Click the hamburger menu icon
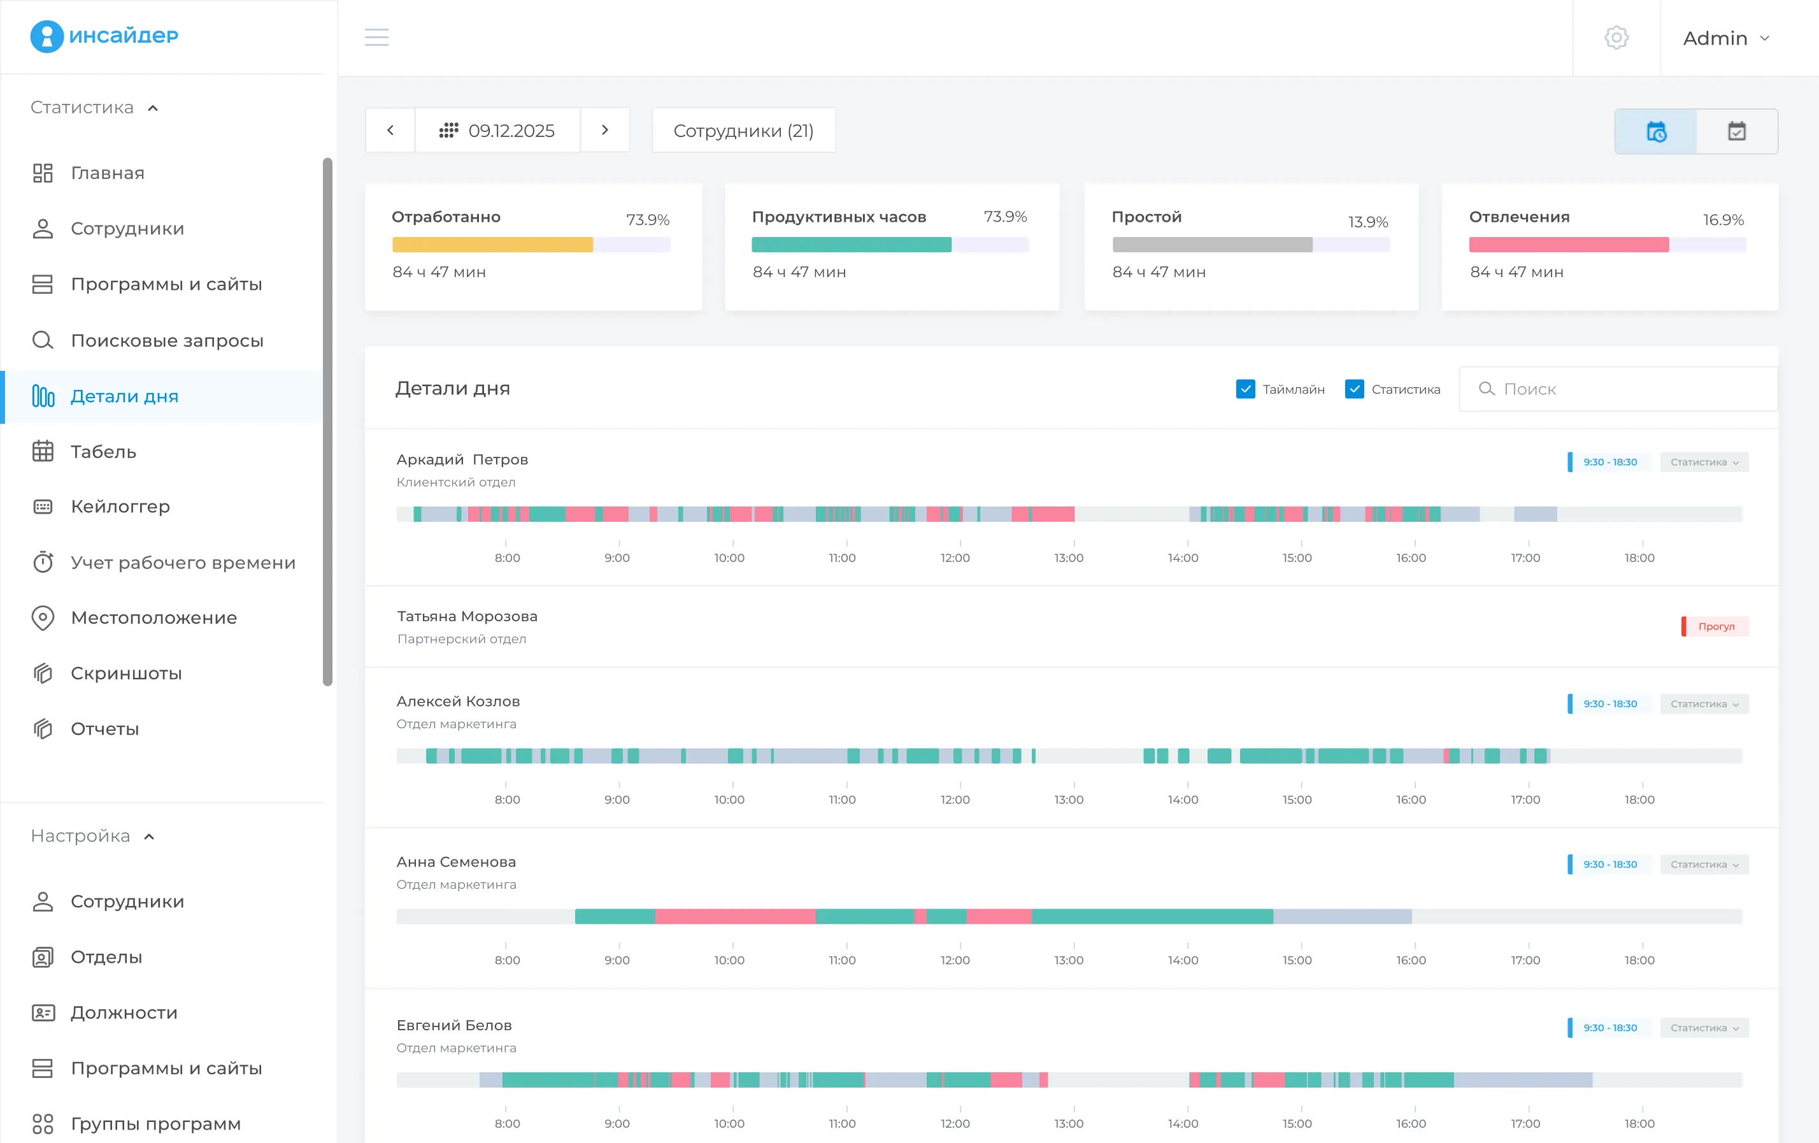 coord(376,37)
